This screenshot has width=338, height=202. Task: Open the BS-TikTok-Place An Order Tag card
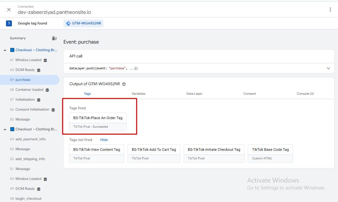98,122
